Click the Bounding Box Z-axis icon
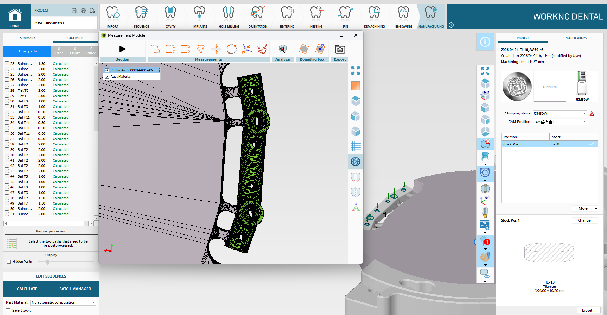Viewport: 607px width, 315px height. coord(320,49)
